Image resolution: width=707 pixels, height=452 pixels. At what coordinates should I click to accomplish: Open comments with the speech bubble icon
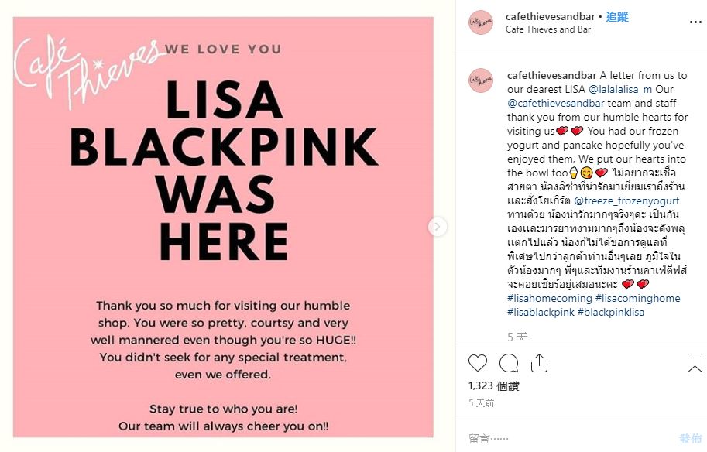(509, 363)
